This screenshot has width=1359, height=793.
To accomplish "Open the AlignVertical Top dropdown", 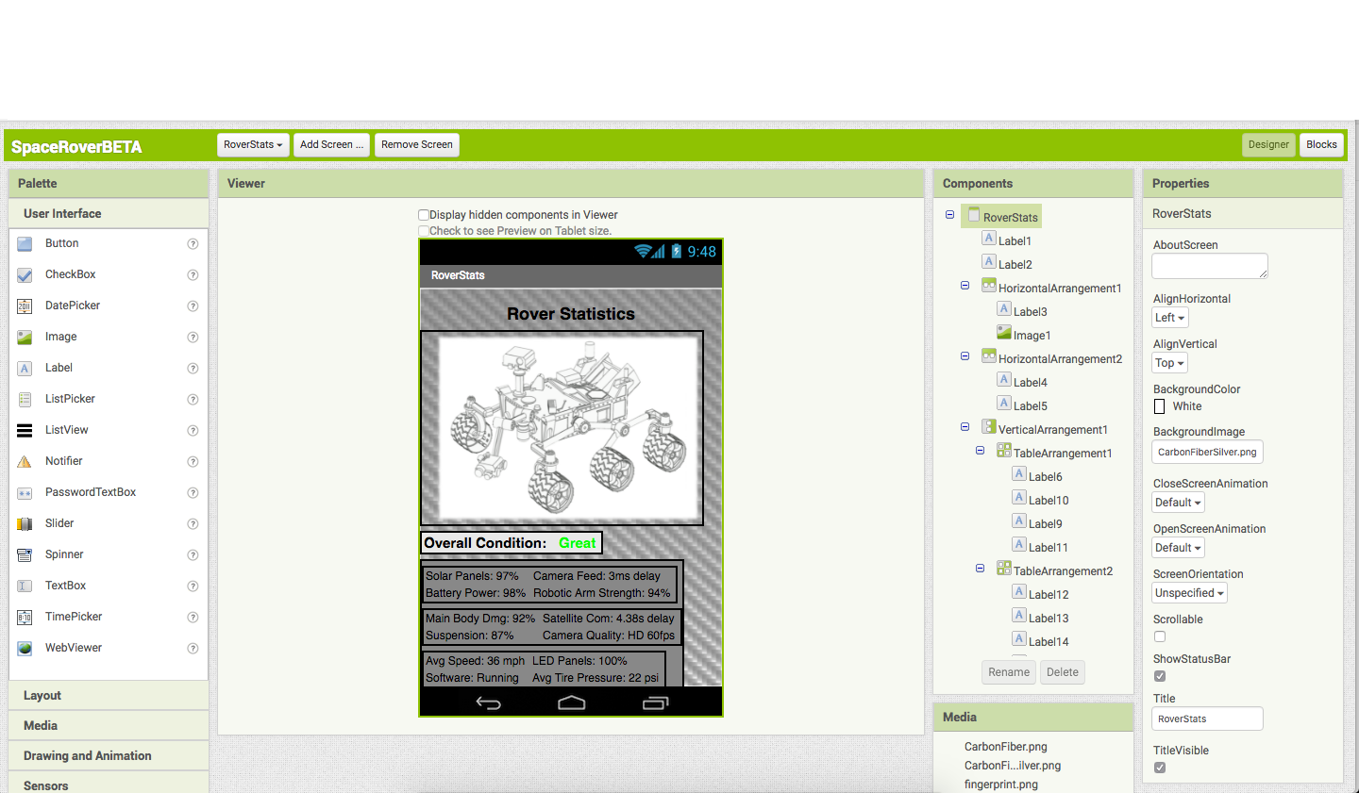I will click(x=1169, y=363).
